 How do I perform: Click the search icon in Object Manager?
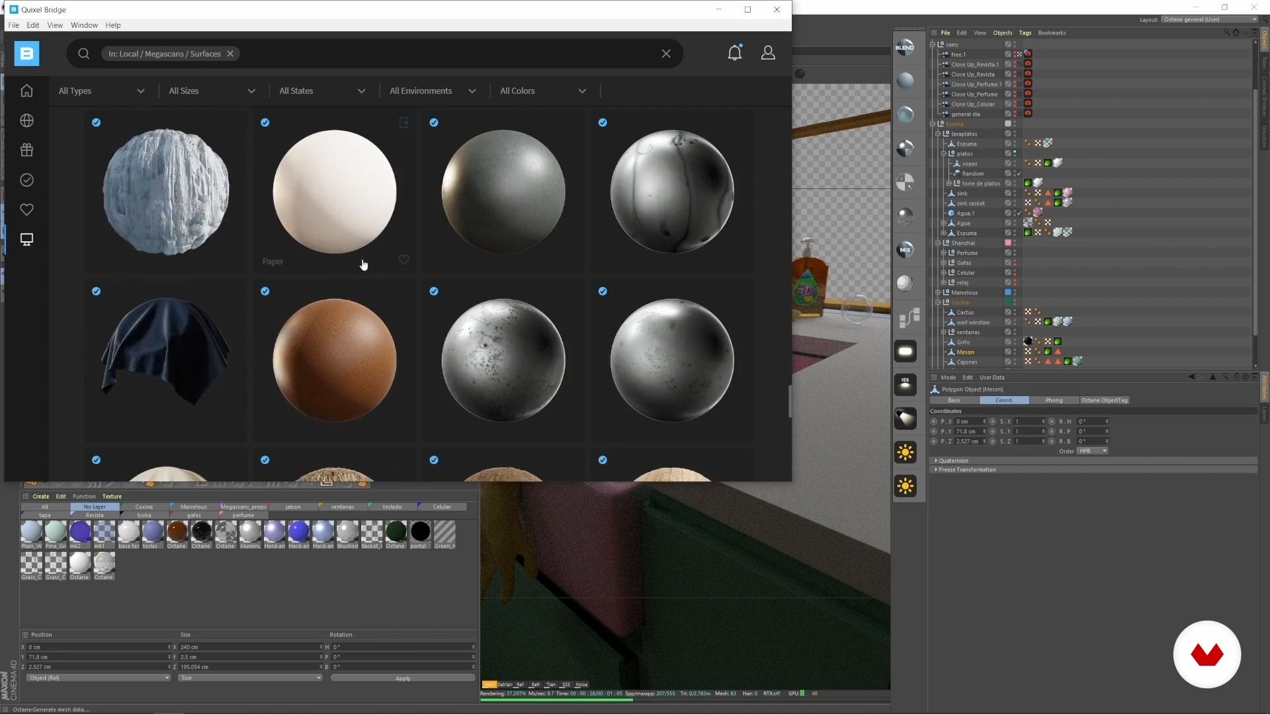click(x=1226, y=32)
